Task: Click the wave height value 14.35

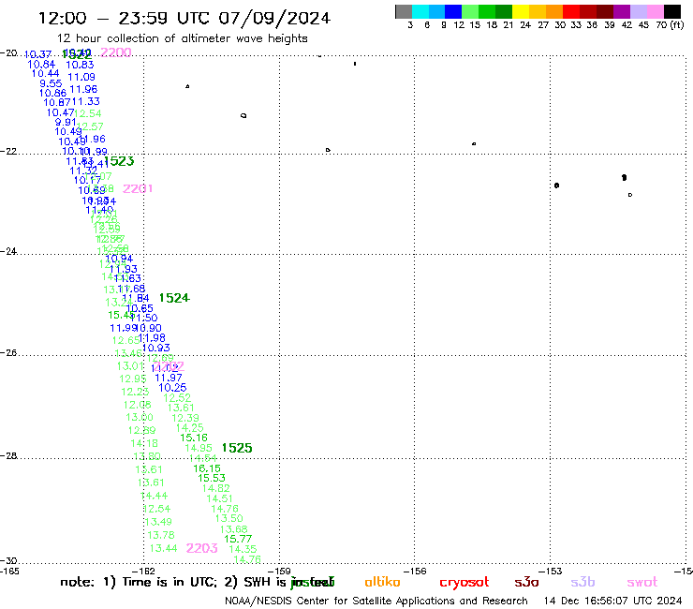Action: point(243,549)
